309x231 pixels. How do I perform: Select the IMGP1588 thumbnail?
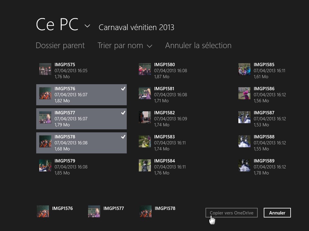[244, 141]
